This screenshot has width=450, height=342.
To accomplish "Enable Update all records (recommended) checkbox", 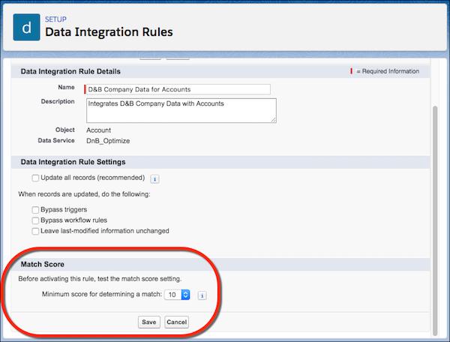I will click(35, 178).
